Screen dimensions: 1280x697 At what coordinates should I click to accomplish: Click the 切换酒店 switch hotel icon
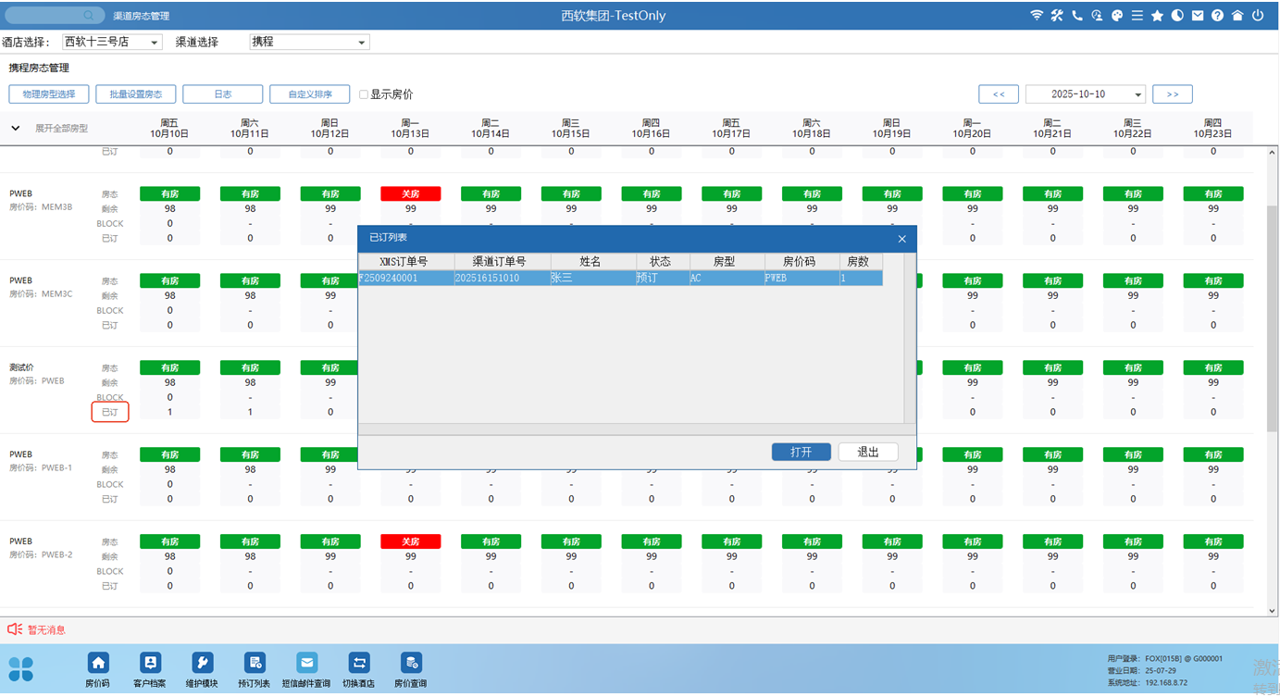(359, 663)
